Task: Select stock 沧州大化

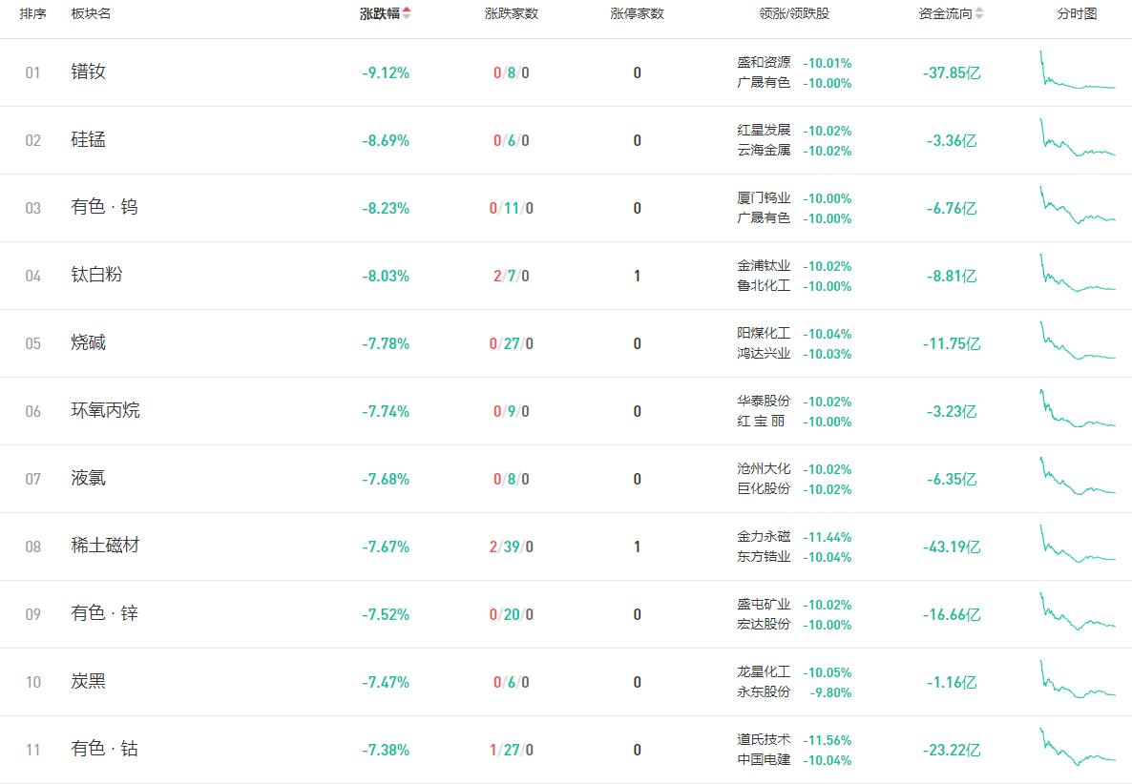Action: [764, 469]
